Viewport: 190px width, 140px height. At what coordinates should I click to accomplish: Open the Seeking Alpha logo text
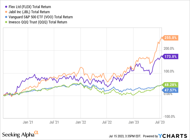(18, 133)
